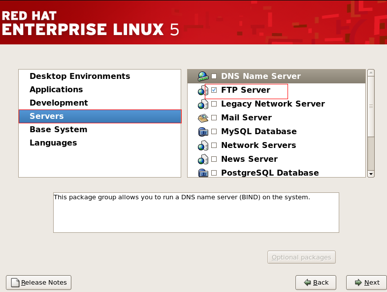Image resolution: width=387 pixels, height=292 pixels.
Task: Switch to the Base System category
Action: pos(58,130)
